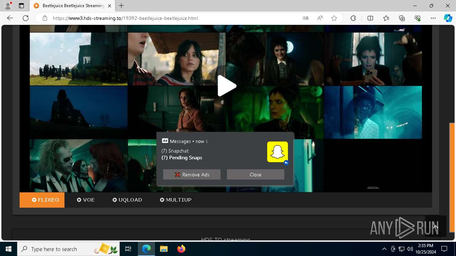Viewport: 456px width, 256px height.
Task: Open the translate page option
Action: click(x=306, y=18)
